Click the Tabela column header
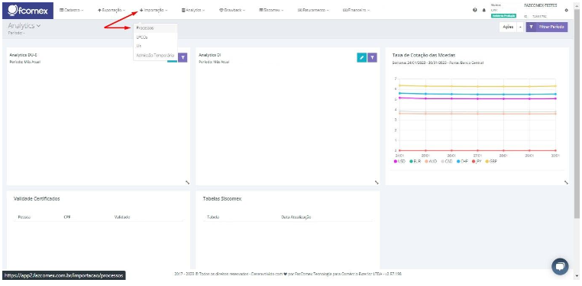 pyautogui.click(x=213, y=217)
